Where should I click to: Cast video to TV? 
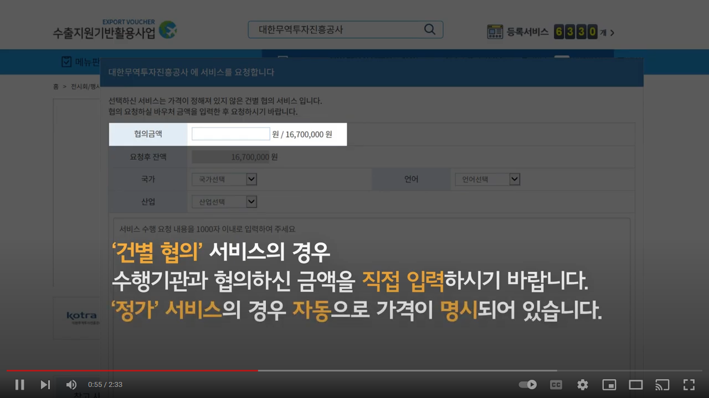(x=662, y=385)
